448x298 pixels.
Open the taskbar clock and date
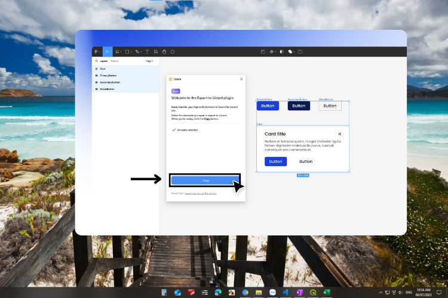[424, 292]
